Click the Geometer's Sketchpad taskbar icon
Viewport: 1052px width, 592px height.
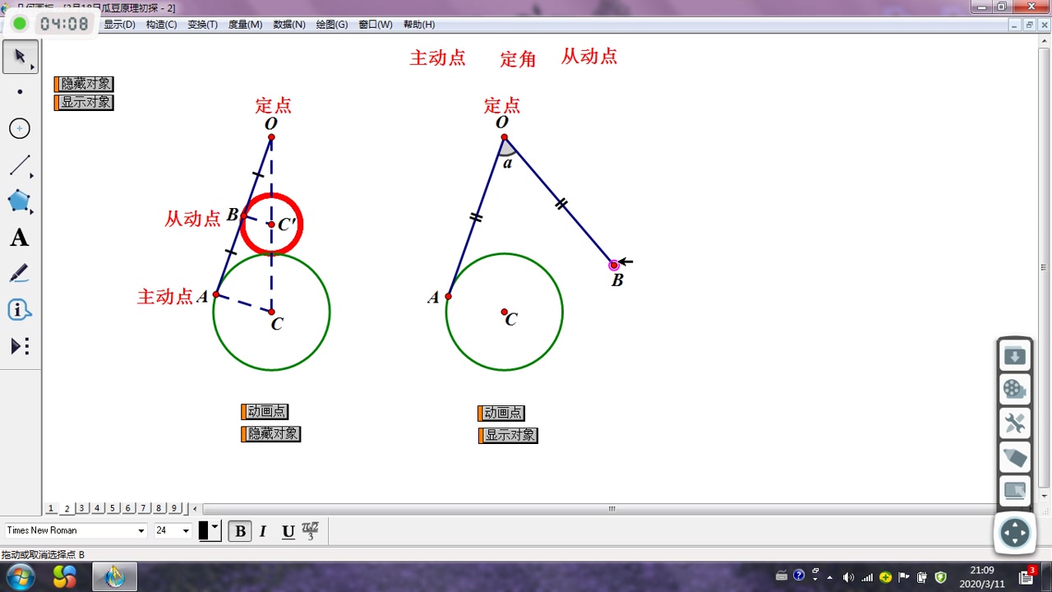pyautogui.click(x=114, y=576)
